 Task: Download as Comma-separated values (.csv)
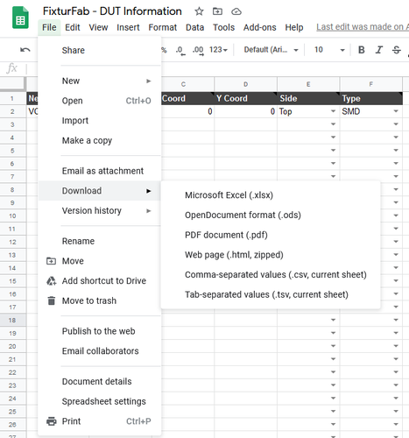271,274
